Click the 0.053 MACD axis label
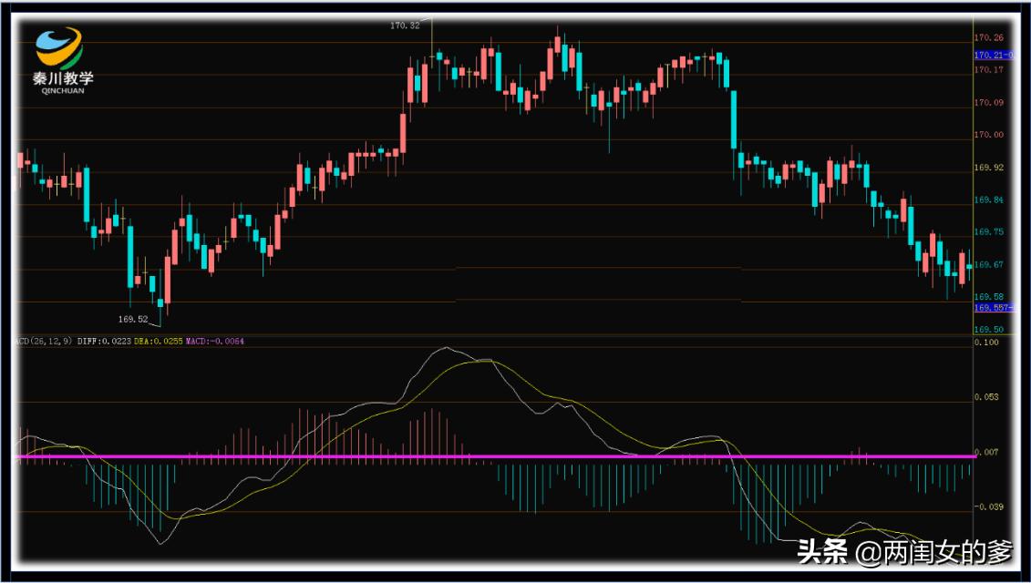Screen dimensions: 1031x583 click(987, 397)
